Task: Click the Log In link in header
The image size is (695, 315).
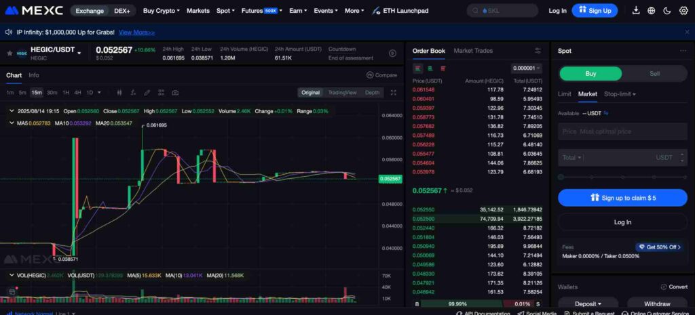Action: (x=557, y=11)
